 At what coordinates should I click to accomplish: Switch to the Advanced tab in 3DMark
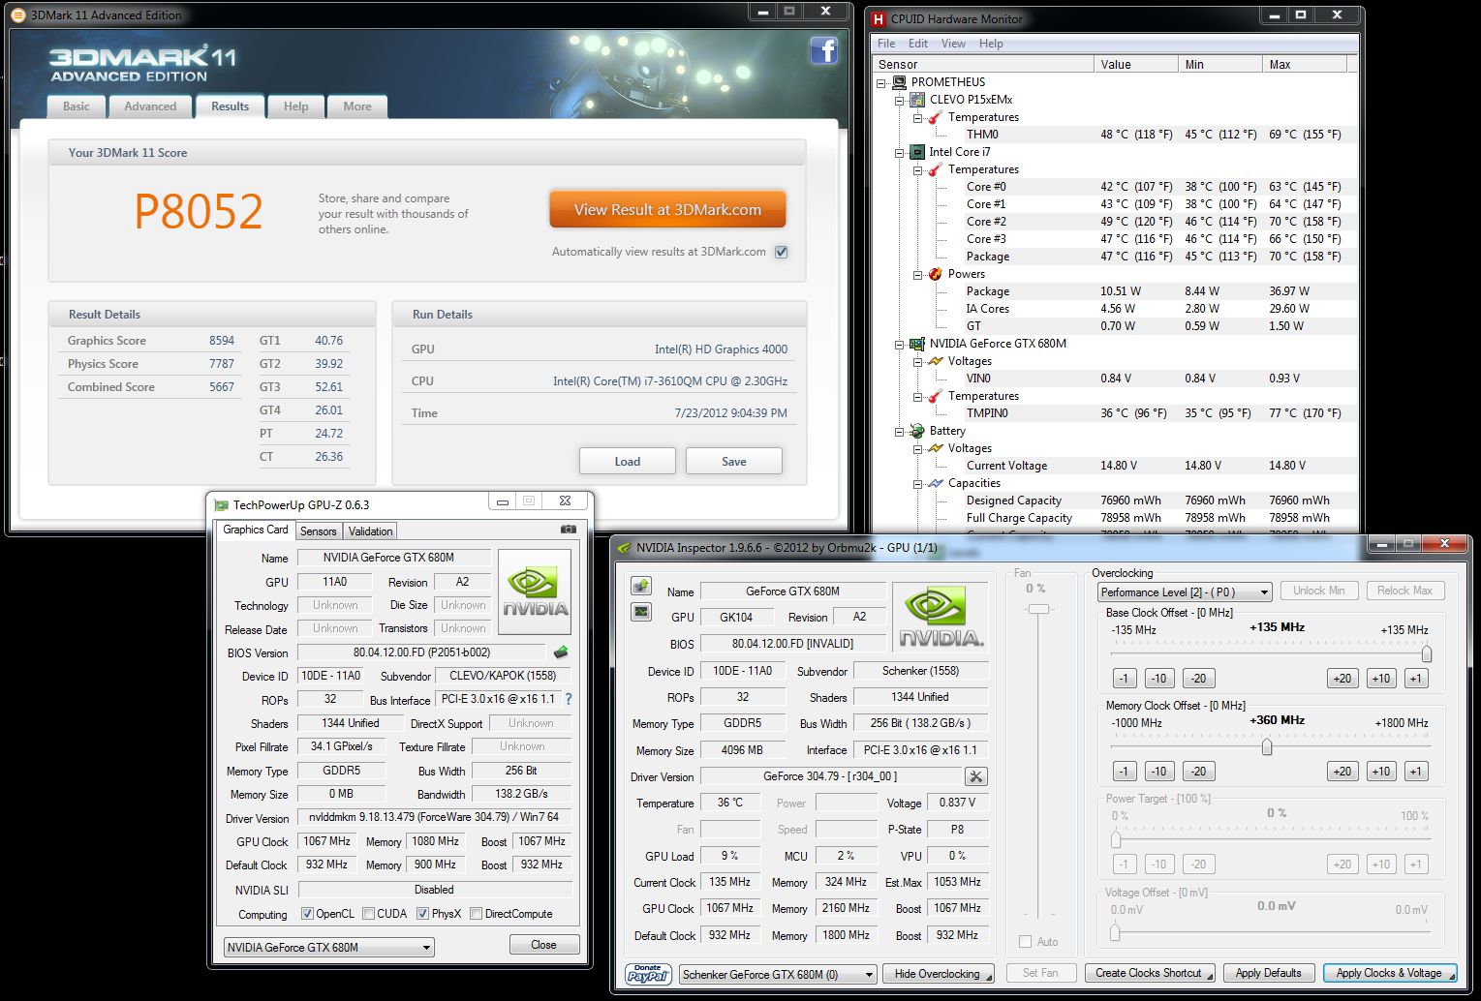(x=150, y=106)
